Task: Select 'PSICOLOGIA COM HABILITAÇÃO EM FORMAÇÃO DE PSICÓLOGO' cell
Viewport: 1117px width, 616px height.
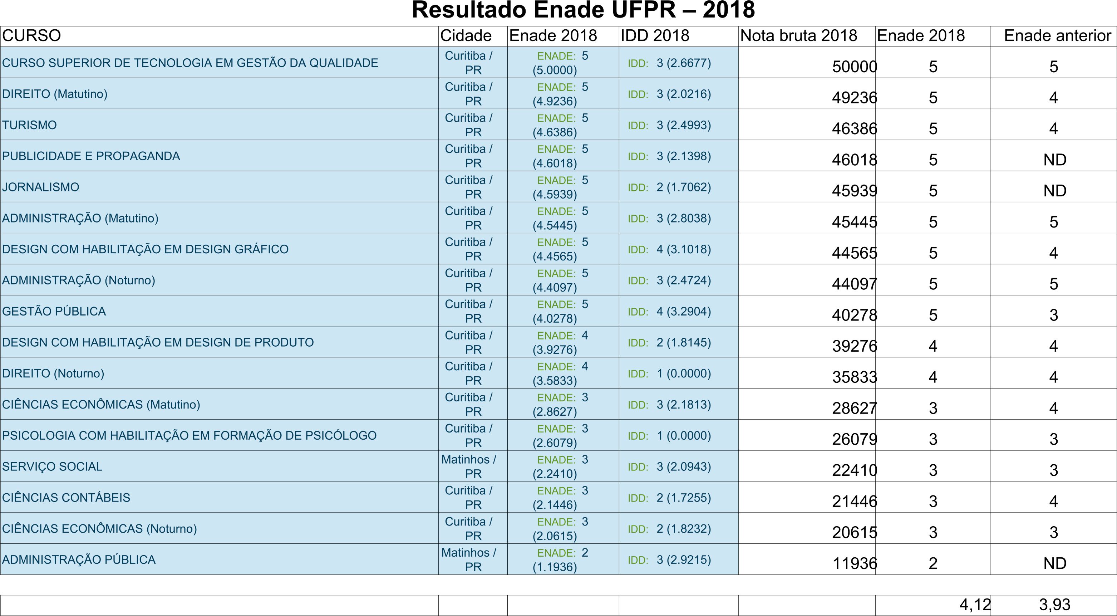Action: tap(220, 435)
